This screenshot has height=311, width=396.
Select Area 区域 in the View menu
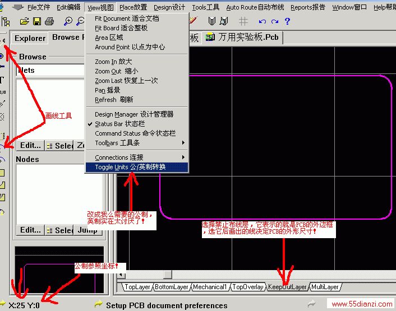[x=137, y=38]
